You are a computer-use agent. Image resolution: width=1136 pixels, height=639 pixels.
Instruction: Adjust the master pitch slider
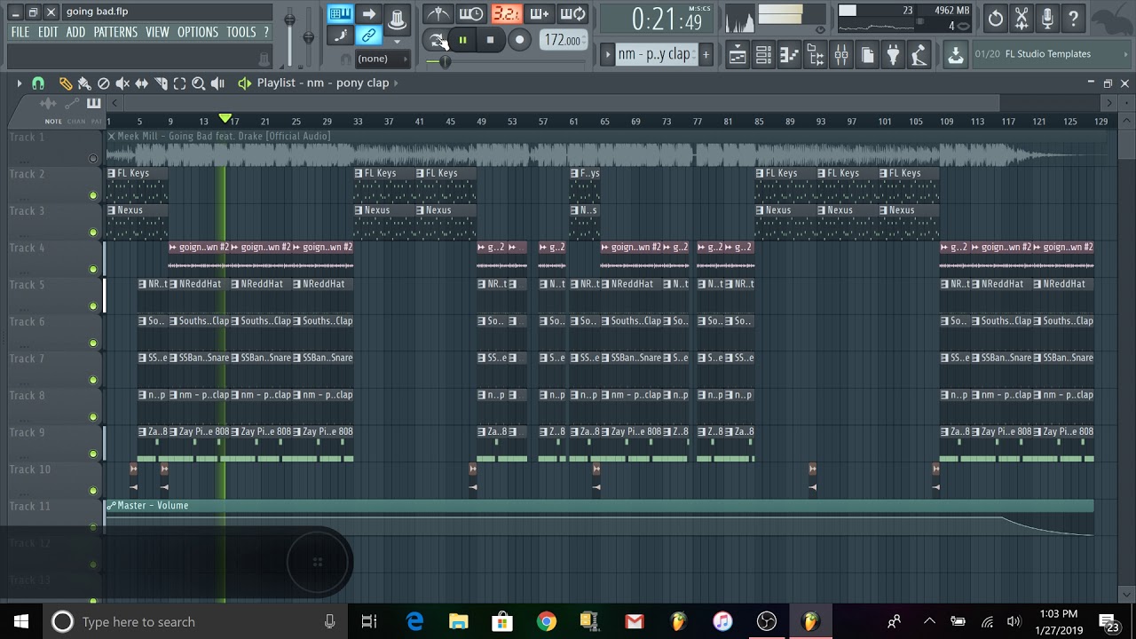(308, 35)
